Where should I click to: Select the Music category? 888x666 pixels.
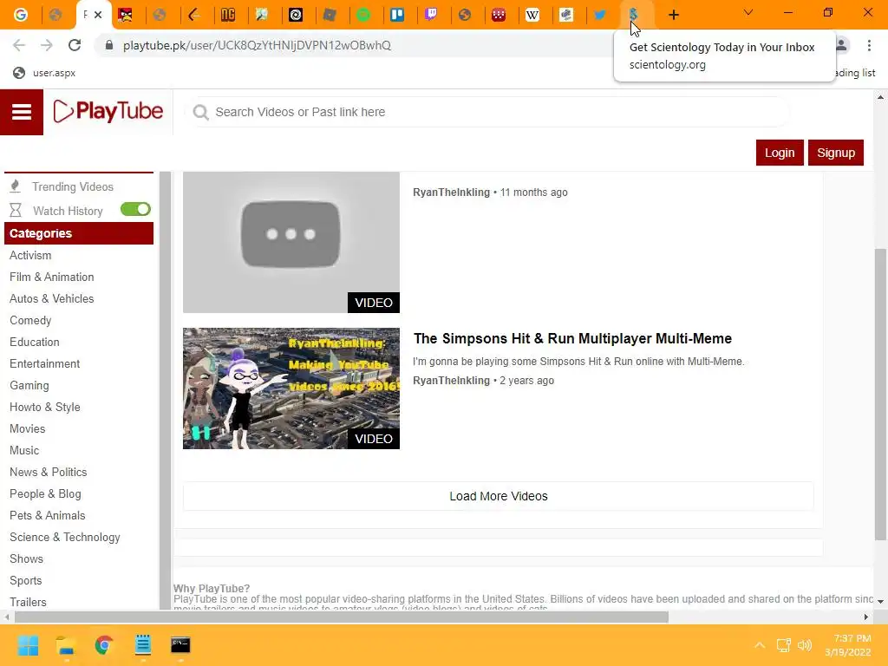(24, 450)
